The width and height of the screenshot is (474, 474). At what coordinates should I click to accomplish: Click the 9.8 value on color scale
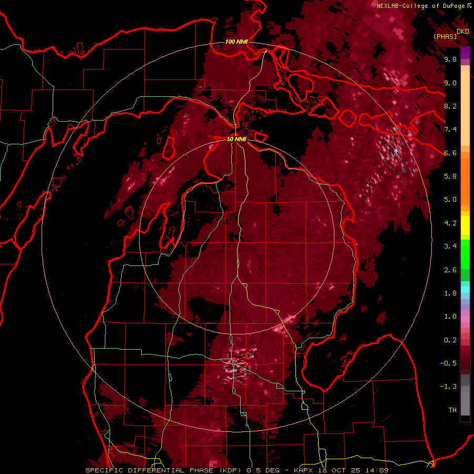coord(450,59)
